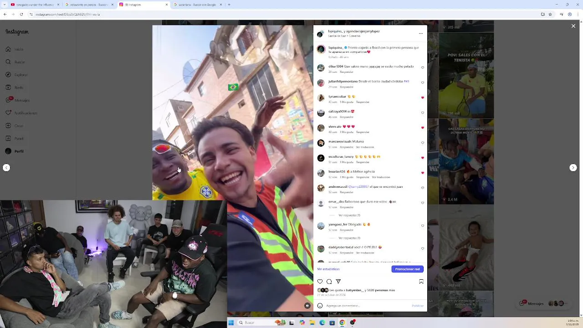
Task: Like the comment by andrewcausil
Action: (423, 188)
